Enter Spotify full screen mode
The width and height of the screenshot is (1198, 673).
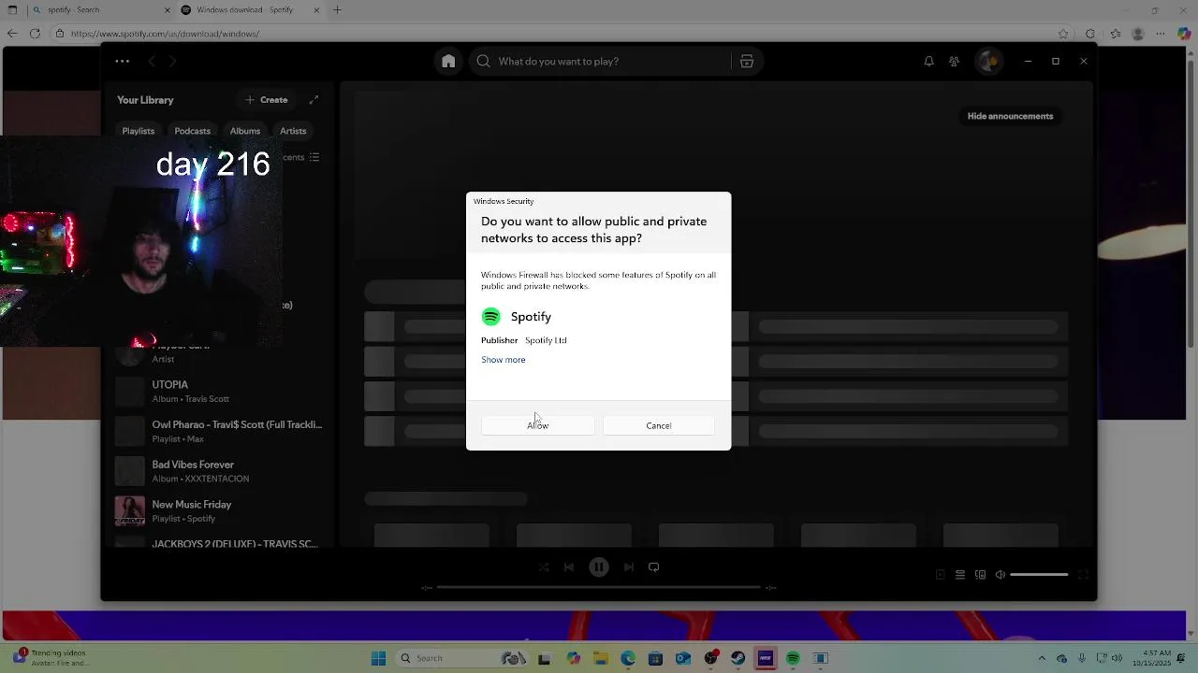click(x=1083, y=575)
